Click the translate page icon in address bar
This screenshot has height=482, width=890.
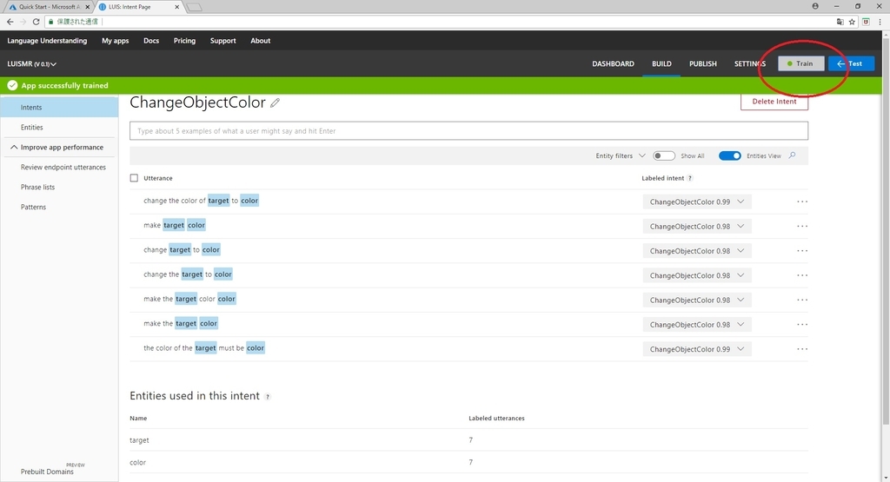coord(840,22)
